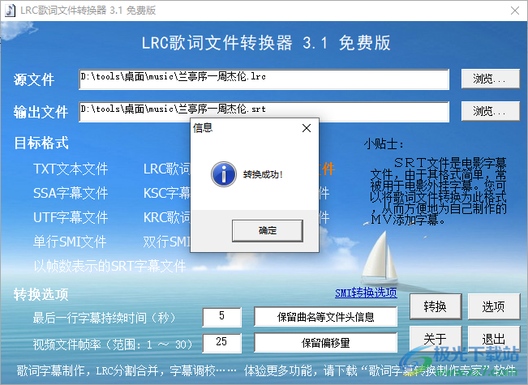Click the 小贴士: tip heading
Viewport: 528px width, 385px height.
click(384, 144)
